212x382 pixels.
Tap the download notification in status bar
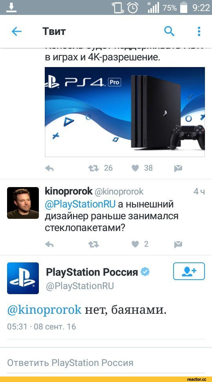point(11,7)
